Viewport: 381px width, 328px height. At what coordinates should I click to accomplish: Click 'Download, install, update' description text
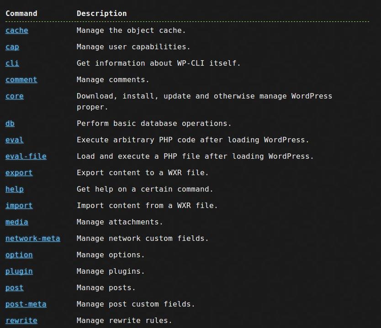204,101
